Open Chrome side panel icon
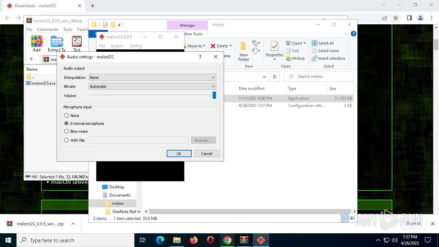Viewport: 439px width, 247px height. pos(409,18)
